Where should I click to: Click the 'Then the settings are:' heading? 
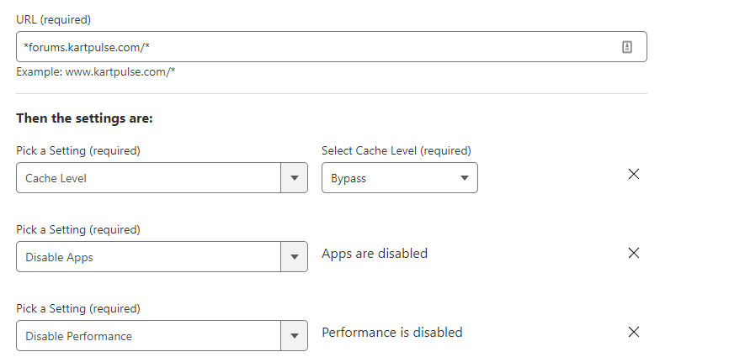84,118
